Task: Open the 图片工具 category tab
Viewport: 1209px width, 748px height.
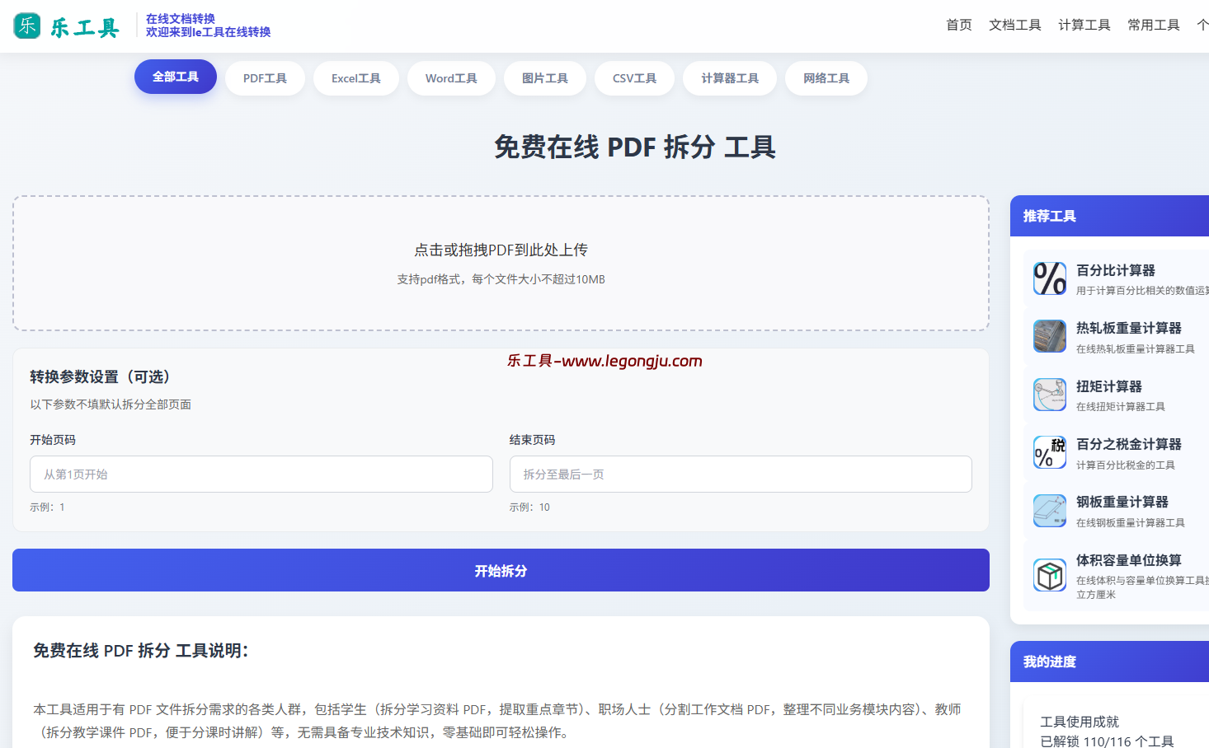Action: tap(544, 77)
